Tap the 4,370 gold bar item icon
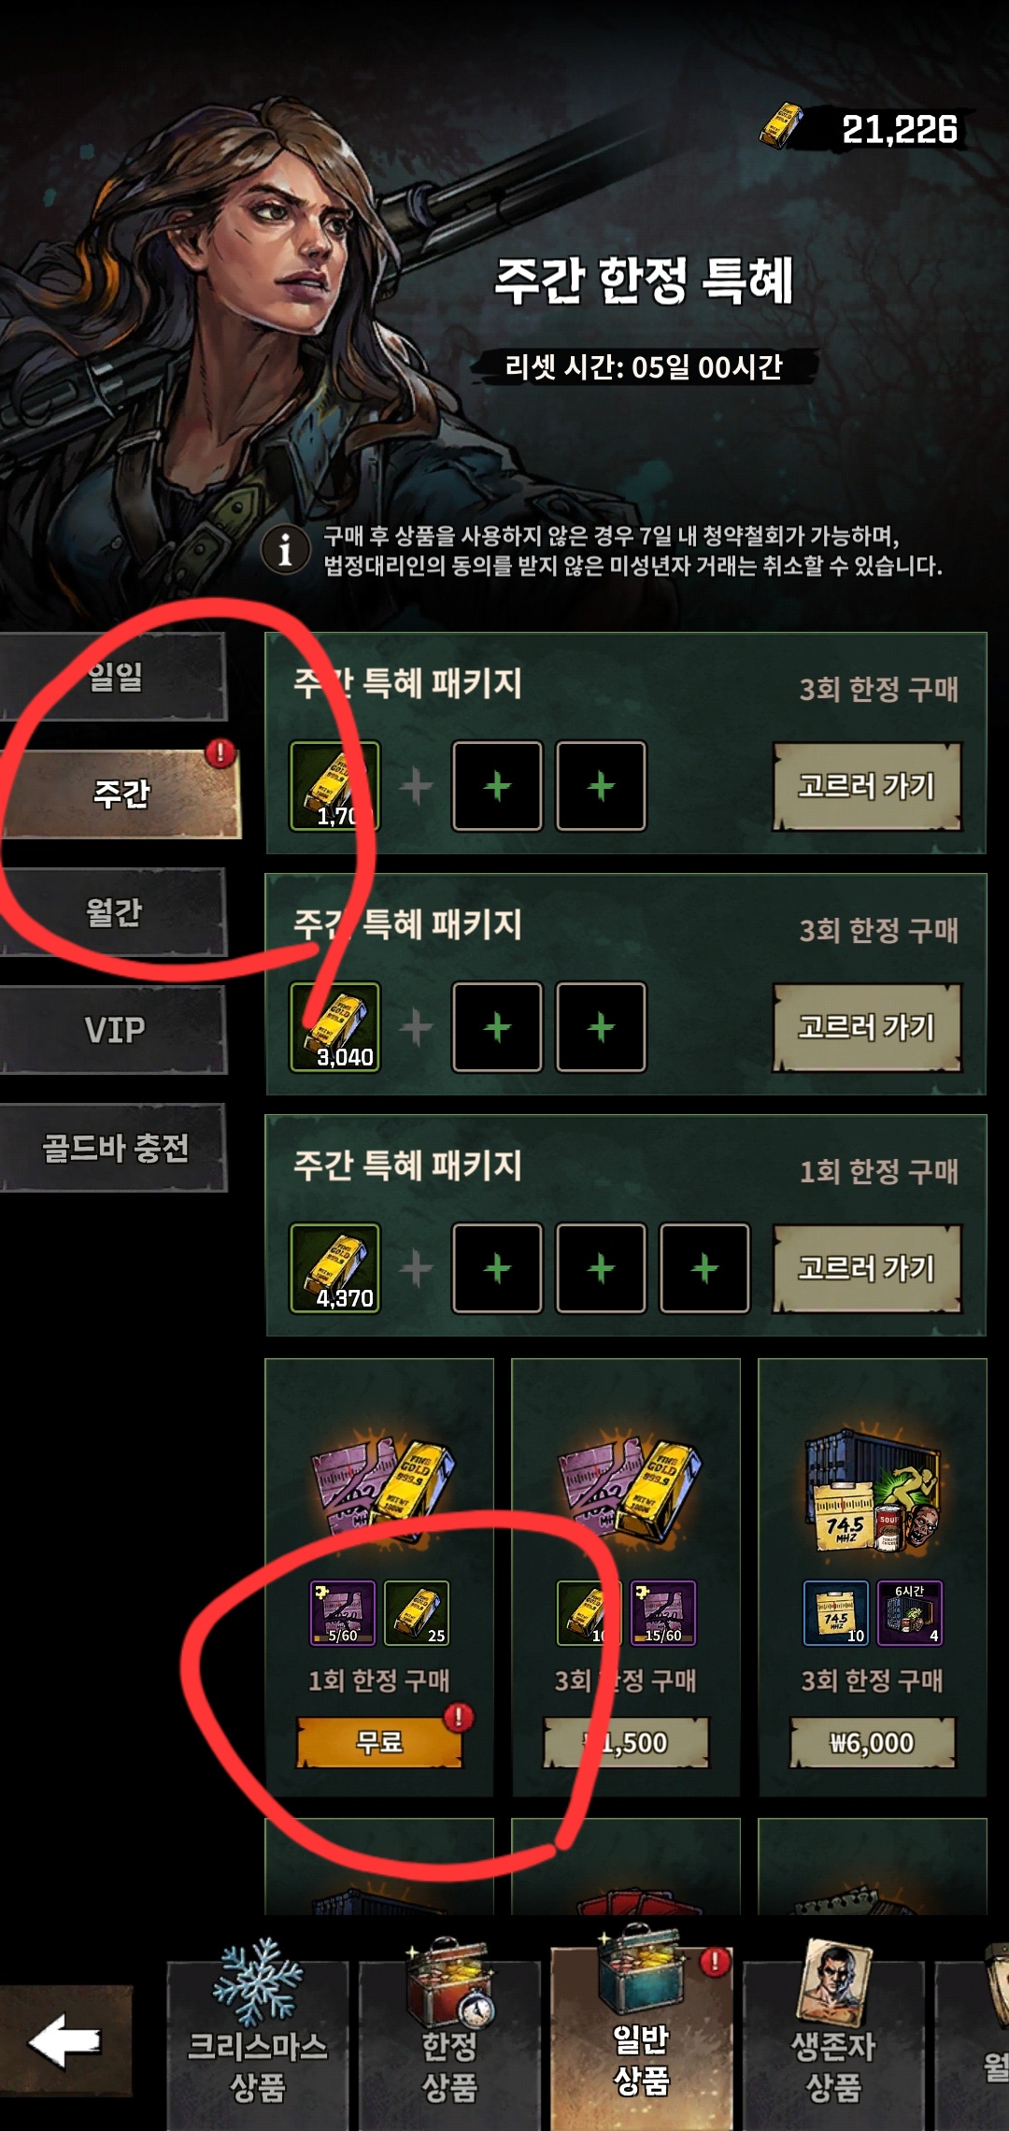 tap(335, 1268)
